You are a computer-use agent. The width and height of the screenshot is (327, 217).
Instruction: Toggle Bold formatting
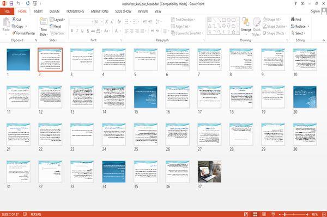[x=72, y=31]
